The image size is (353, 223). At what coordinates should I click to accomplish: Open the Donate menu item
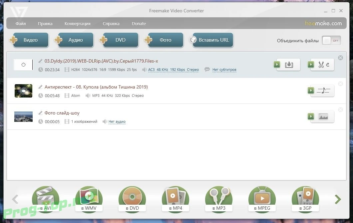(x=139, y=23)
